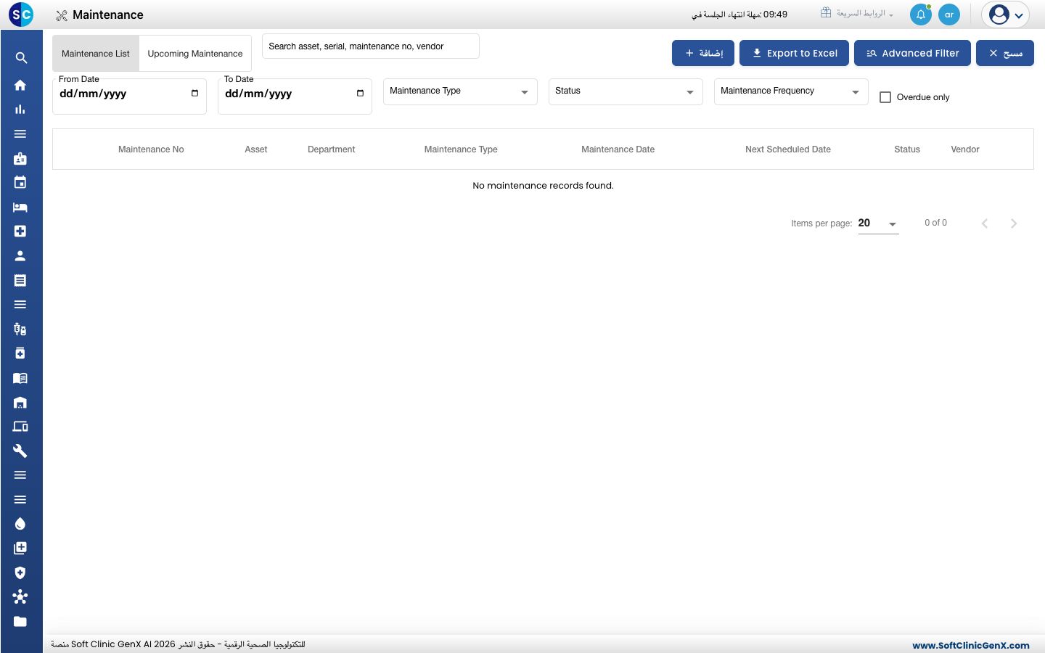Open the To Date calendar picker

[360, 94]
